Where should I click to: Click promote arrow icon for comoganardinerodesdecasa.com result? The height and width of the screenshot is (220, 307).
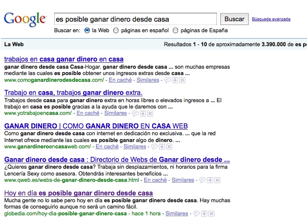coord(175,80)
